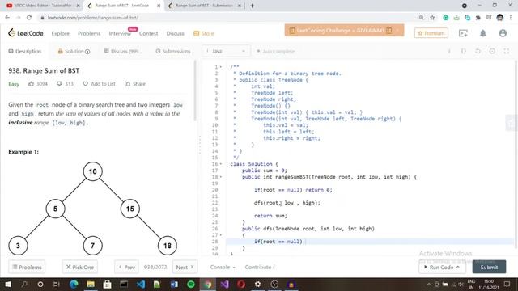Image resolution: width=518 pixels, height=291 pixels.
Task: Reload the page
Action: [29, 18]
